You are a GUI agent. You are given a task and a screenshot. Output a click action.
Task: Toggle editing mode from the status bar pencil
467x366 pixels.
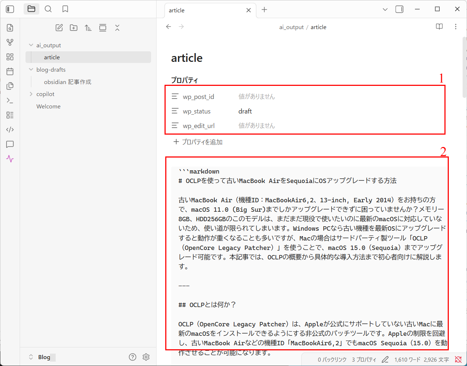coord(385,359)
